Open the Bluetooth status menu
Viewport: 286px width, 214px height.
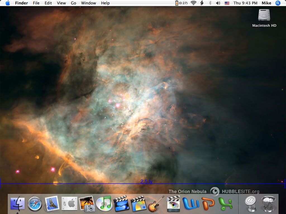click(210, 3)
